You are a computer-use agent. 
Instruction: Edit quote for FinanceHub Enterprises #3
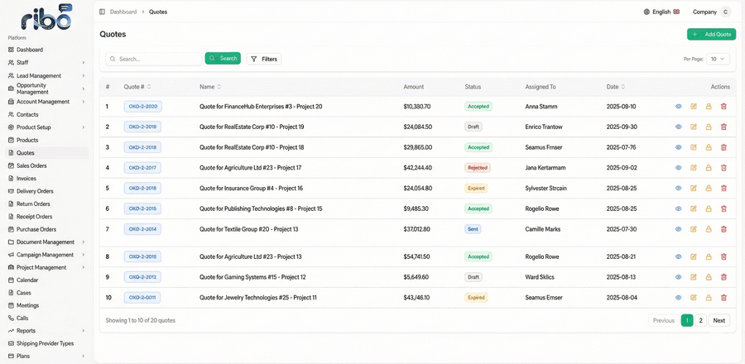(694, 107)
